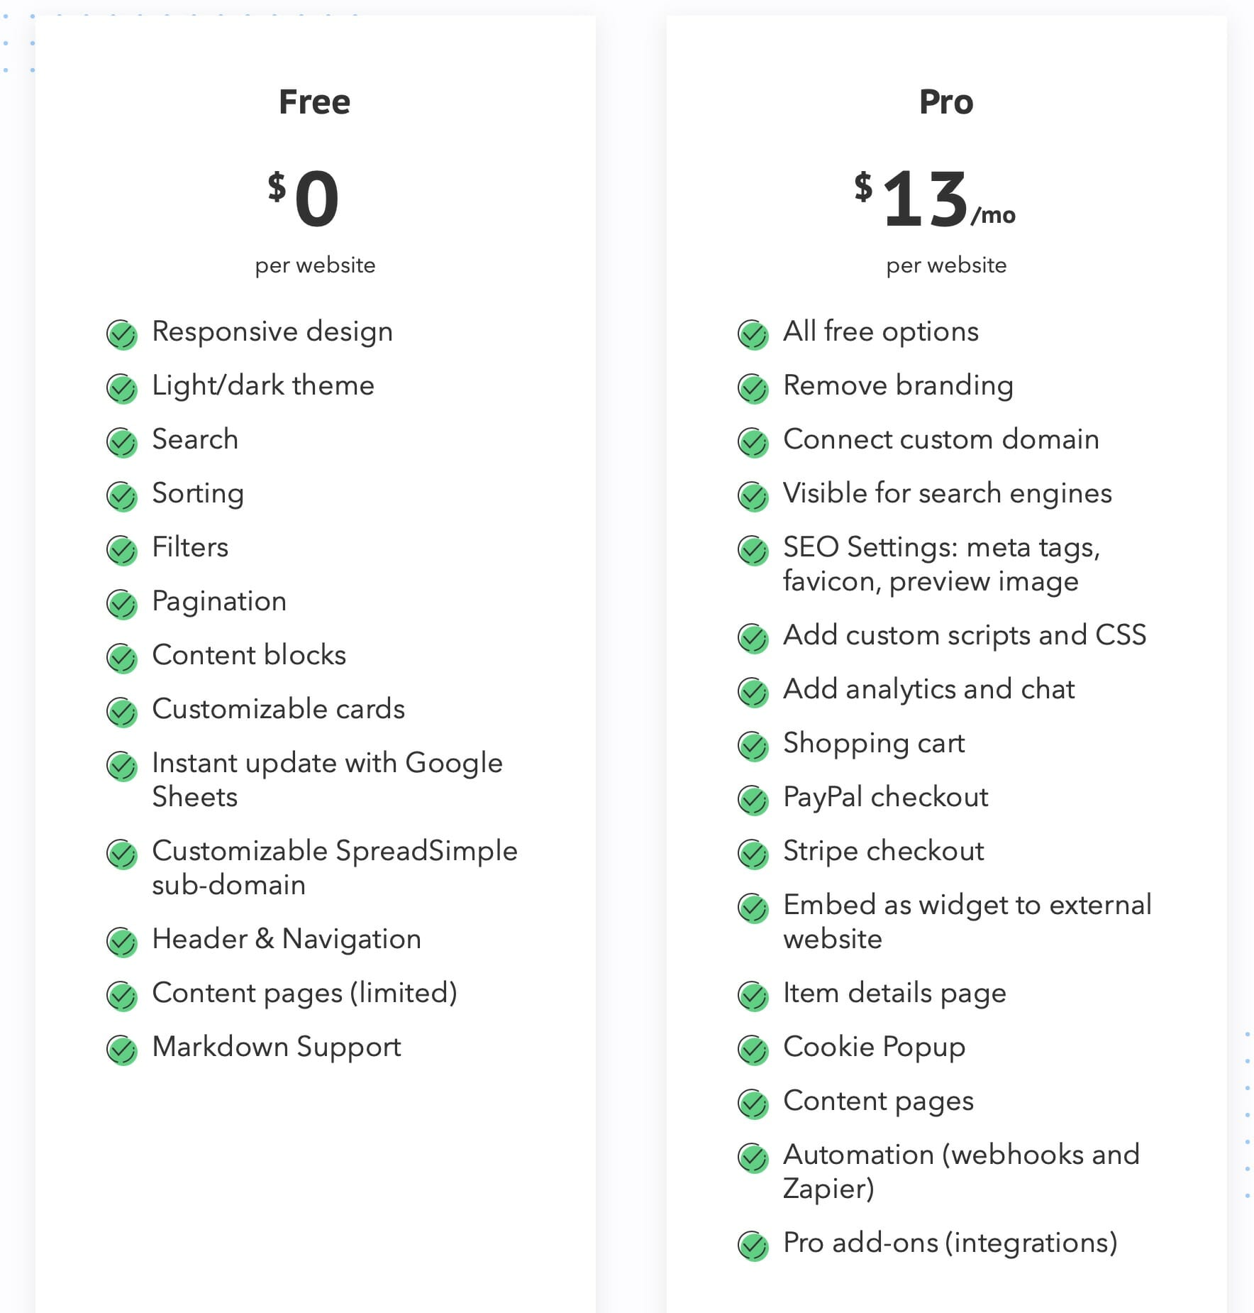Click the check icon beside Header & Navigation

[x=122, y=942]
